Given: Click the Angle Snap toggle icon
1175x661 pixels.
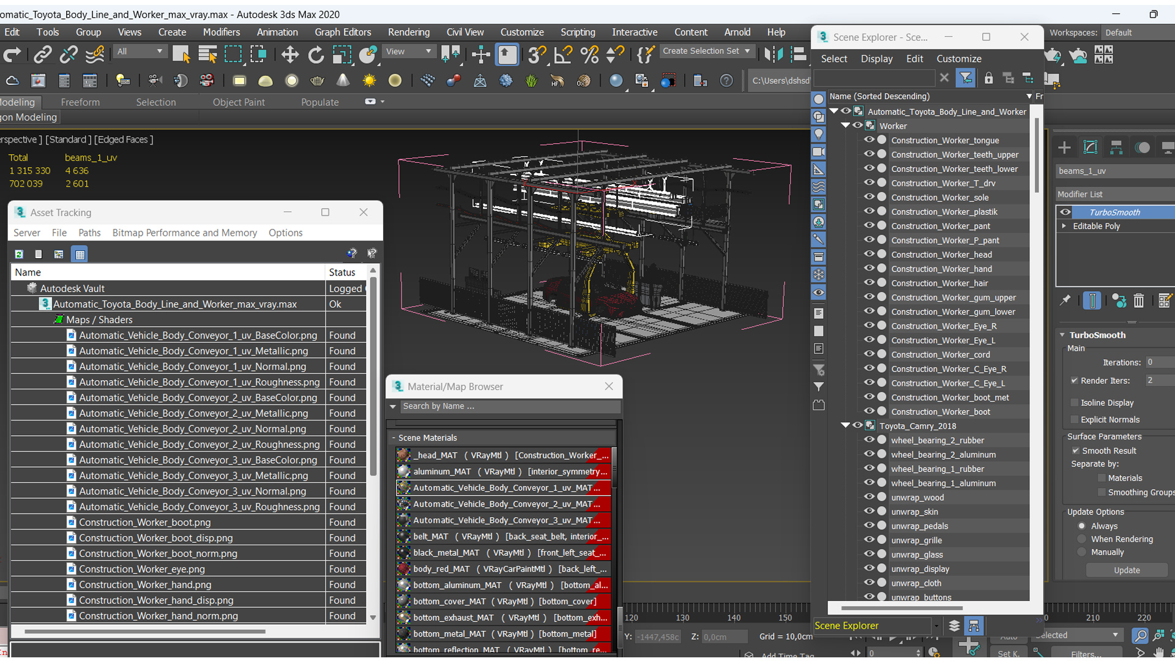Looking at the screenshot, I should point(562,55).
